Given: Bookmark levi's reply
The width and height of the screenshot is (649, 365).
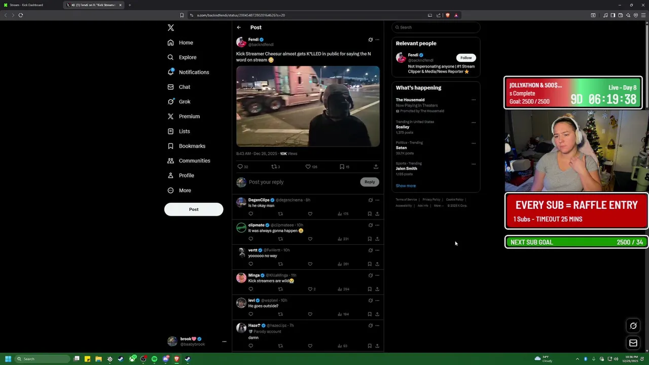Looking at the screenshot, I should 370,314.
